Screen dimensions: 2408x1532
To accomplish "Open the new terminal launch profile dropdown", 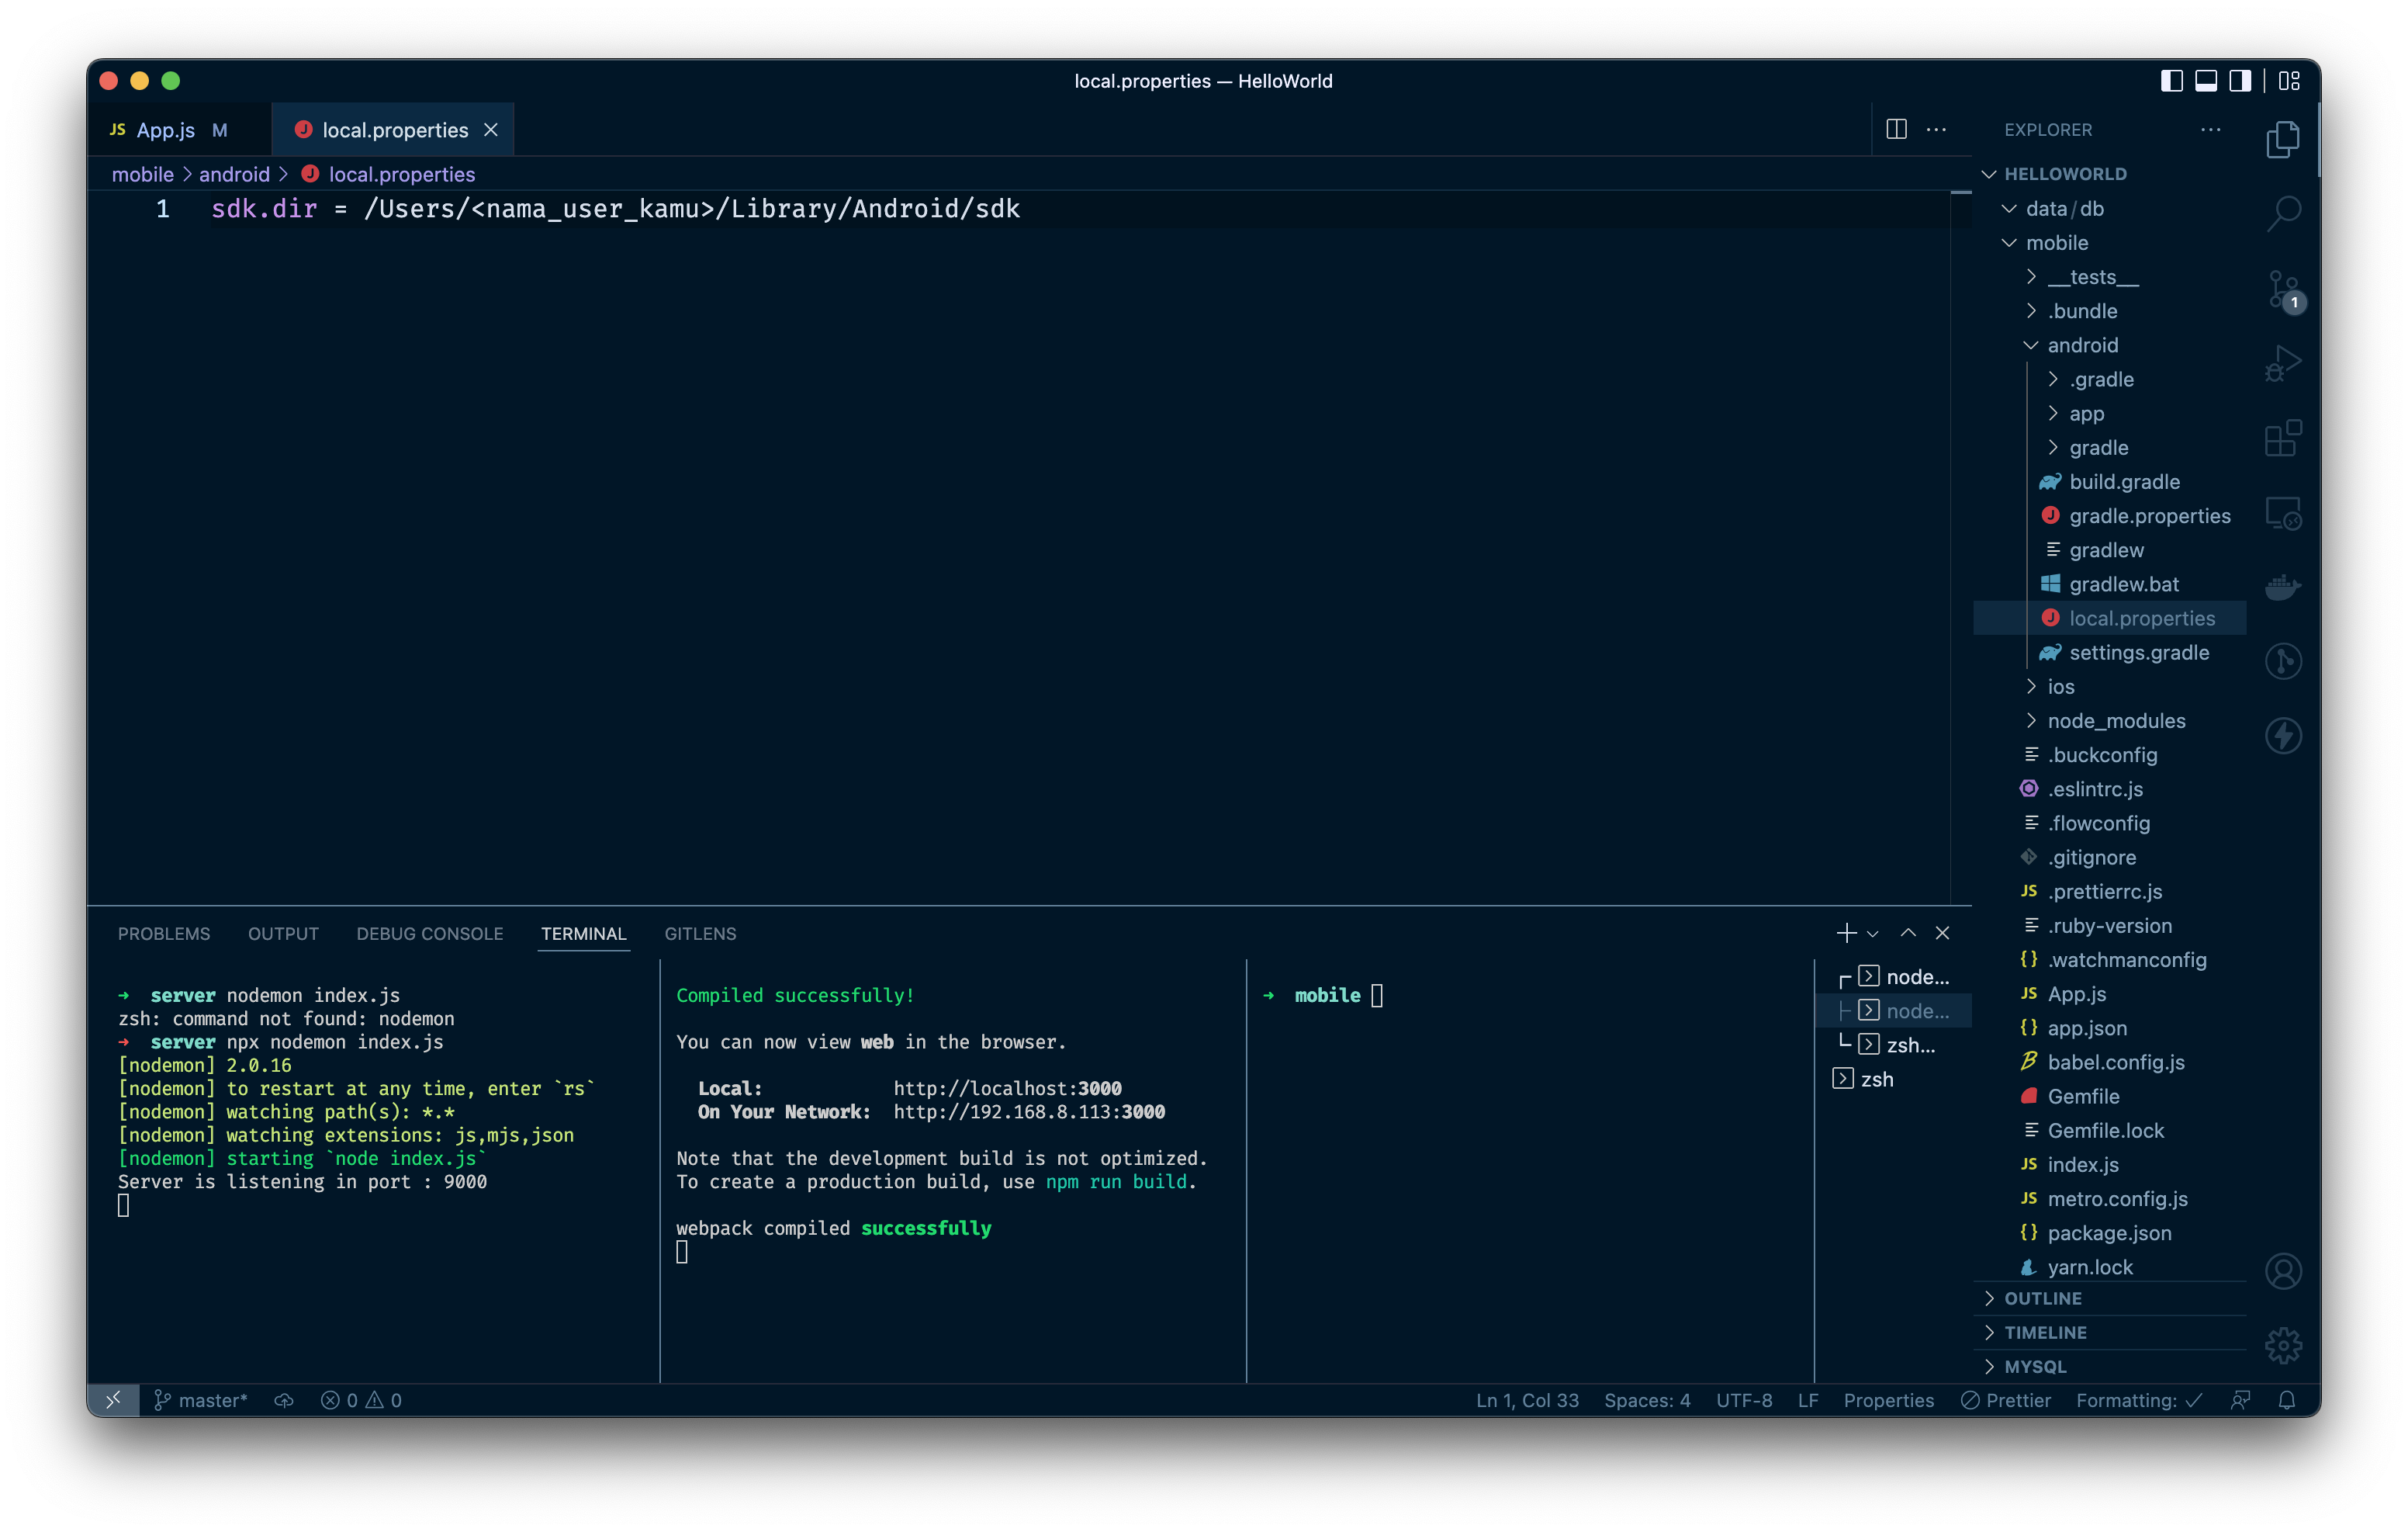I will tap(1873, 934).
